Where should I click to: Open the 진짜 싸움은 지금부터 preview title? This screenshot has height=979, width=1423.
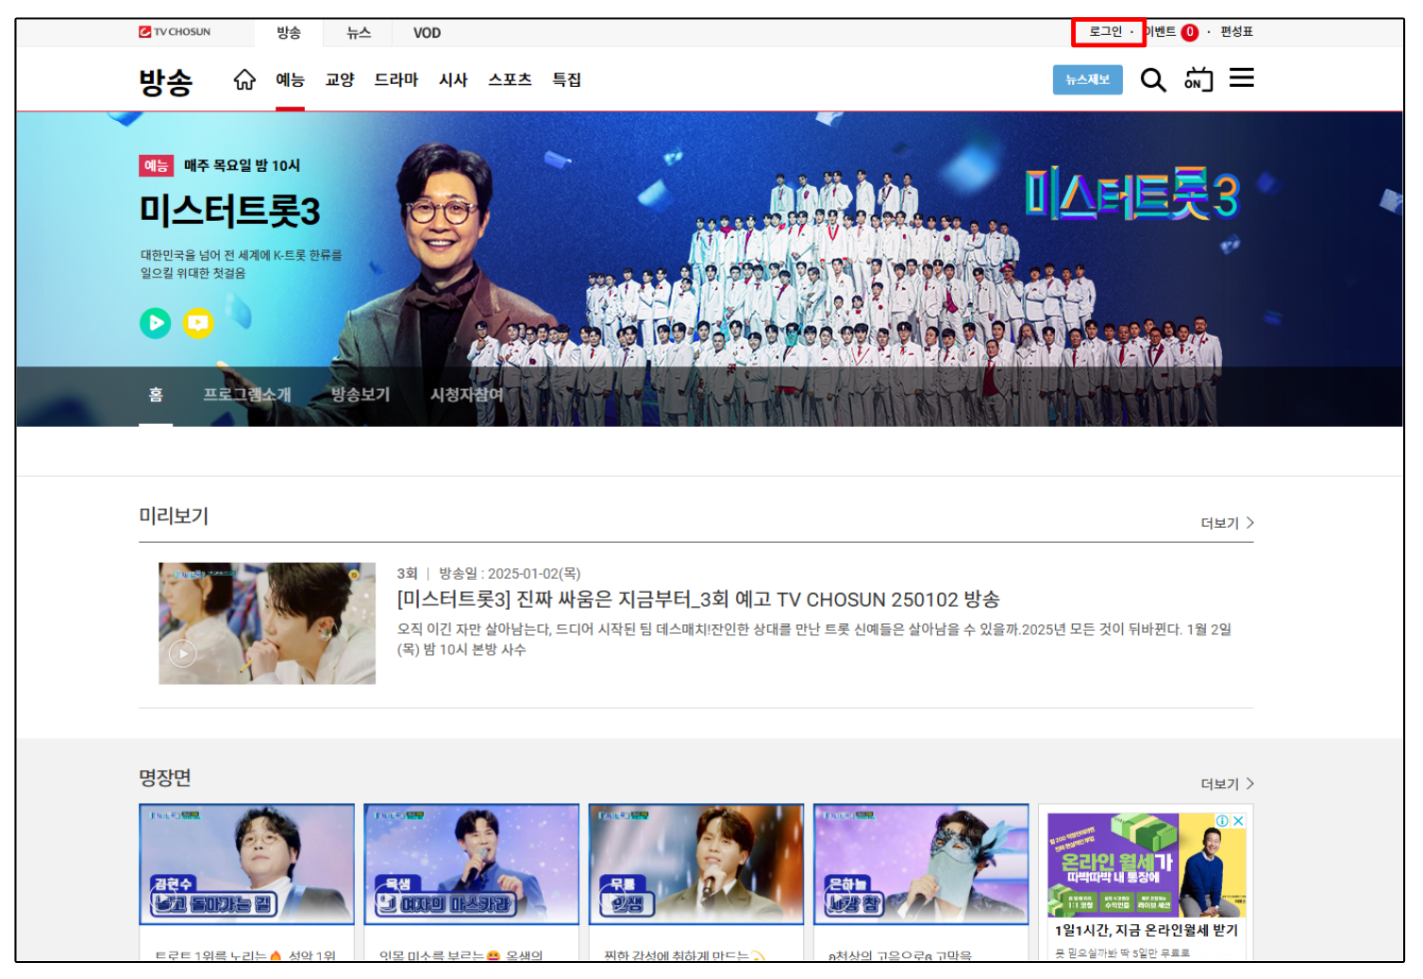(x=698, y=599)
